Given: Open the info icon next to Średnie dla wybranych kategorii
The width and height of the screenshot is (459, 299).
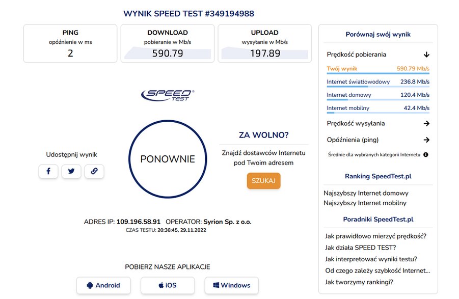Looking at the screenshot, I should [425, 154].
